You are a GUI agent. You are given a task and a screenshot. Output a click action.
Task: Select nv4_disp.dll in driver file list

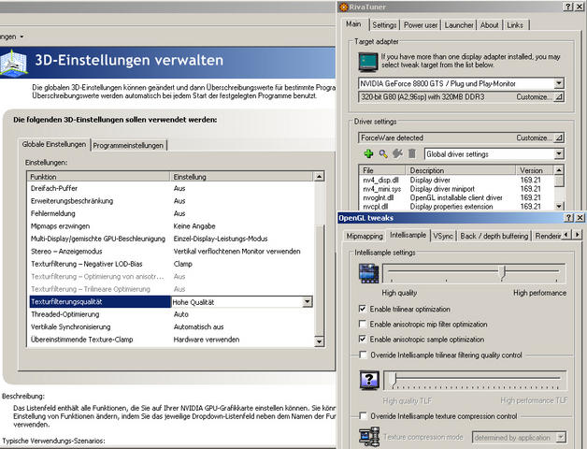[381, 180]
